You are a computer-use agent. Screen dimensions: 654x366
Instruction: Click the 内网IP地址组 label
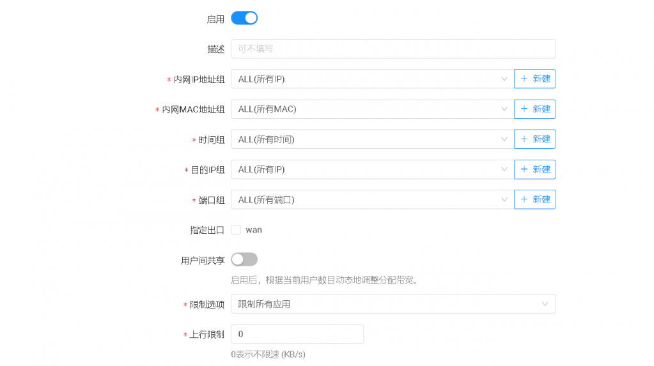[x=199, y=79]
